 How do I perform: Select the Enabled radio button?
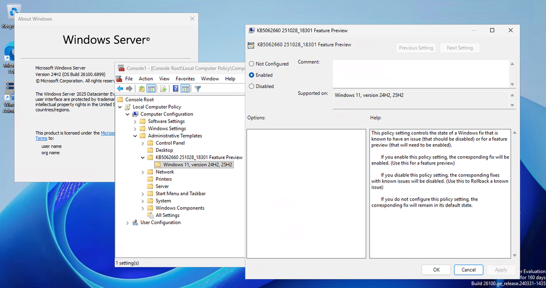coord(251,75)
